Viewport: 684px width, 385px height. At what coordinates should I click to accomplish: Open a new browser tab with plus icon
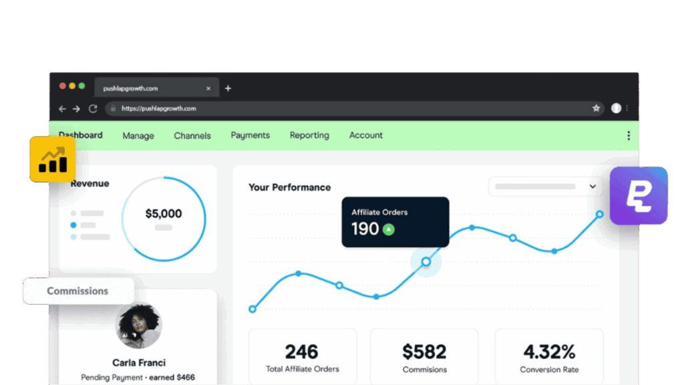click(x=228, y=88)
